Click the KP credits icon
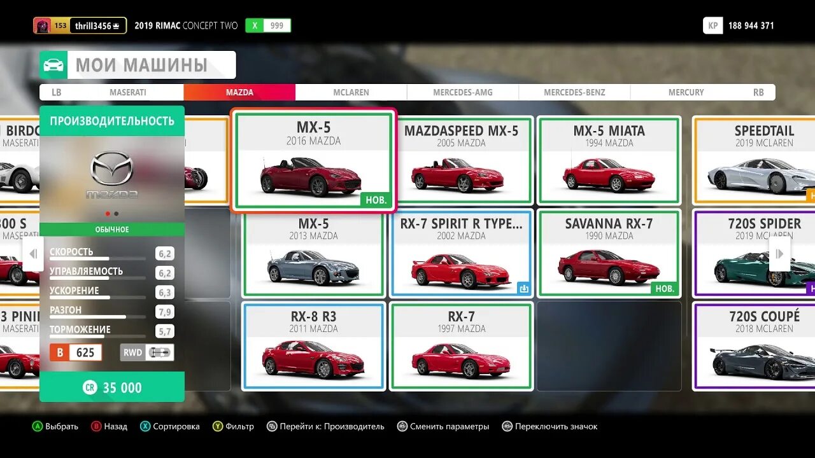Viewport: 815px width, 458px height. [712, 25]
